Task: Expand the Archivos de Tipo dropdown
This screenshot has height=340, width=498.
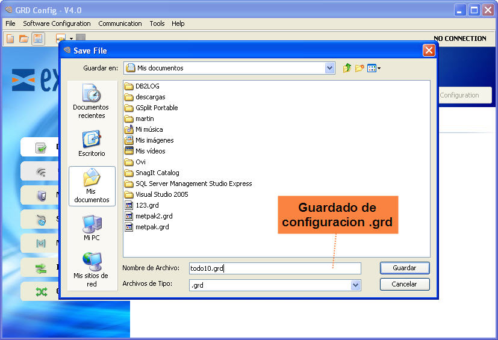Action: (x=355, y=285)
